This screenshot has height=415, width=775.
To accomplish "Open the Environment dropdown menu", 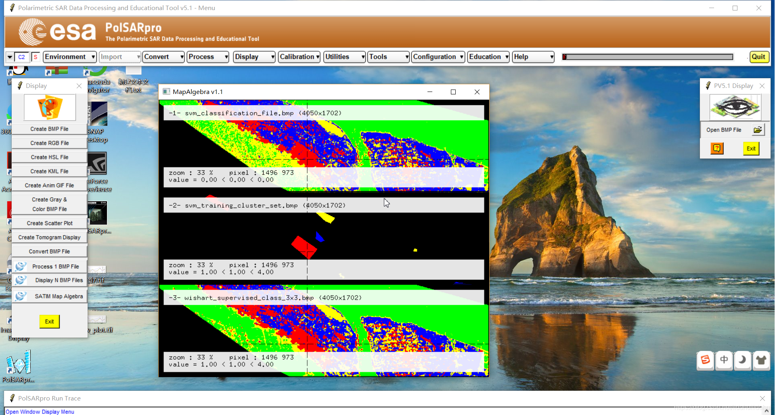I will (69, 57).
